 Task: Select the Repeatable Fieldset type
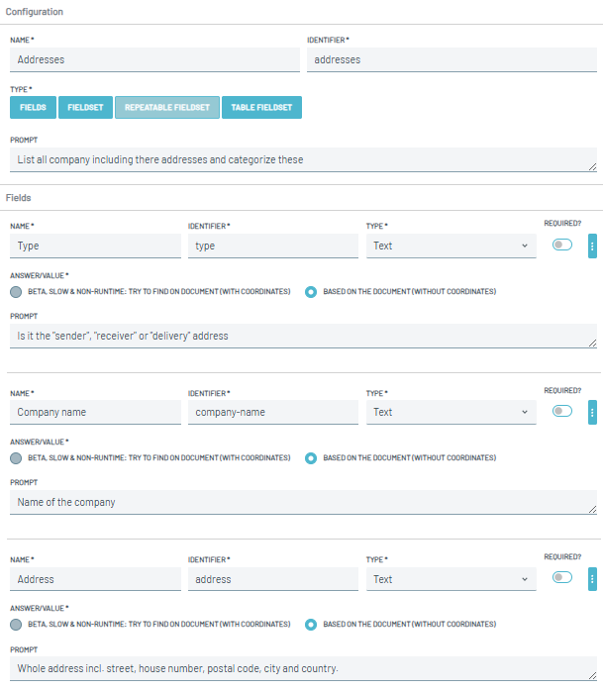[x=166, y=107]
